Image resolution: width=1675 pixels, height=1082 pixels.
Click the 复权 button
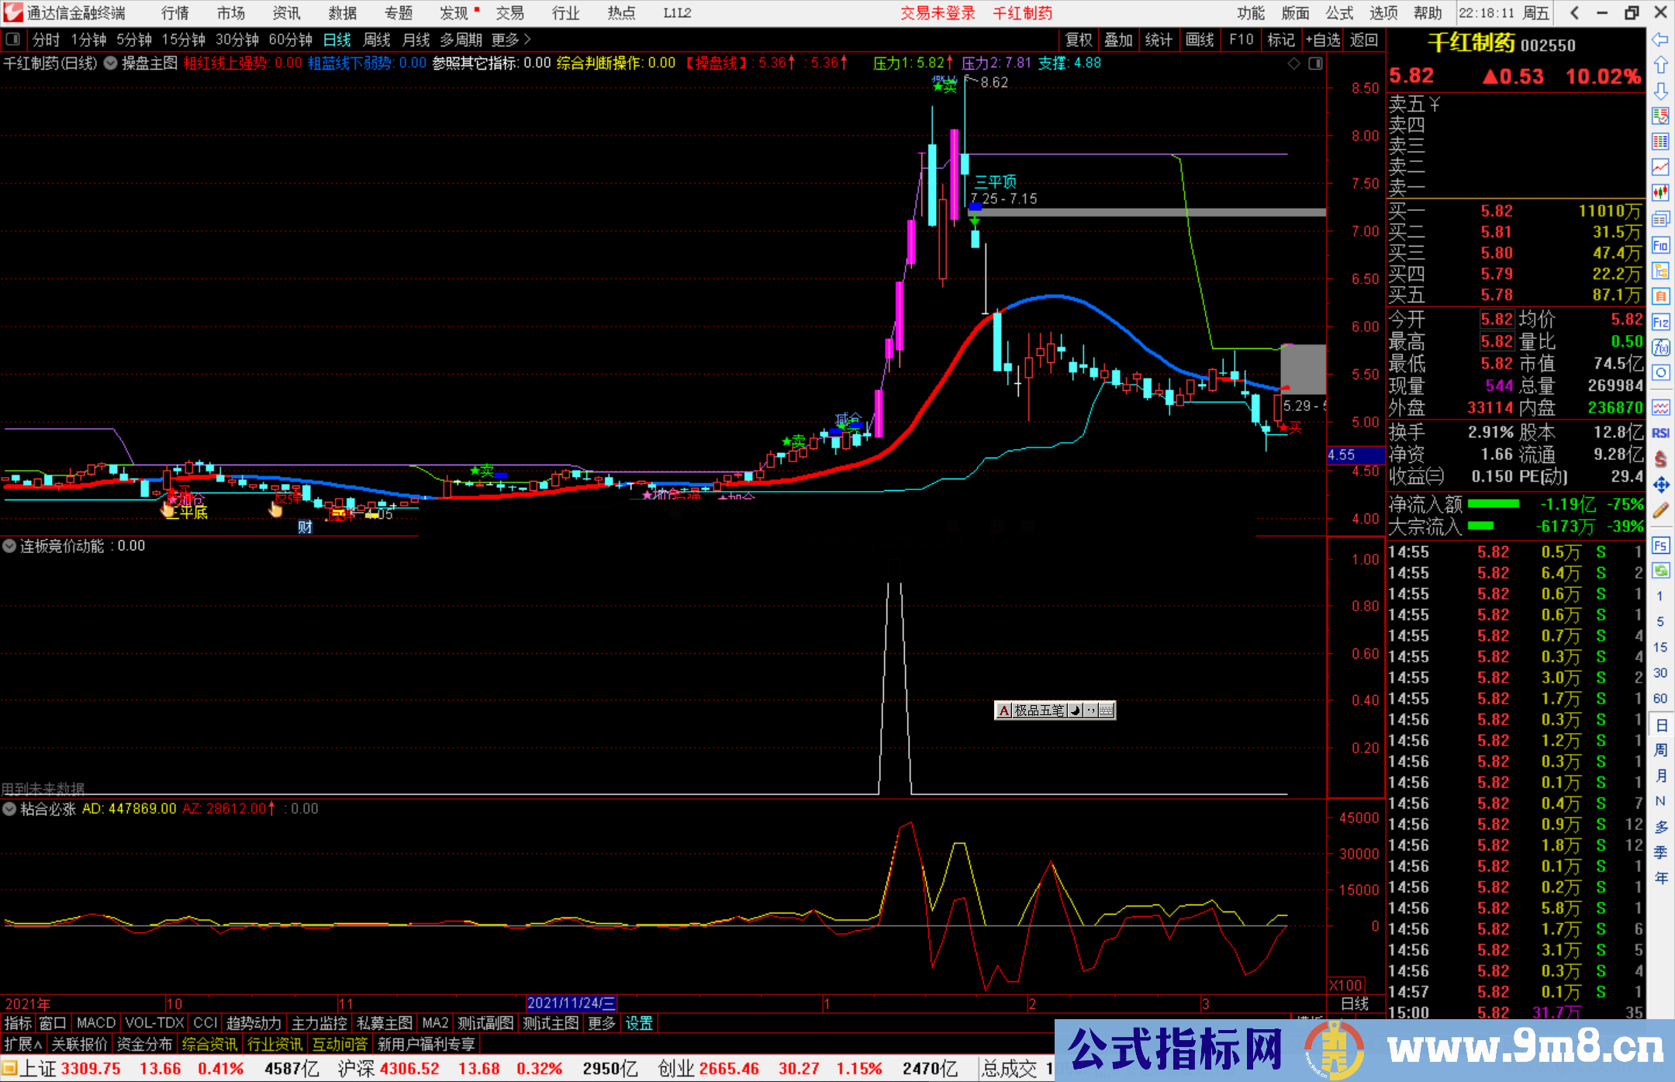click(x=1079, y=40)
